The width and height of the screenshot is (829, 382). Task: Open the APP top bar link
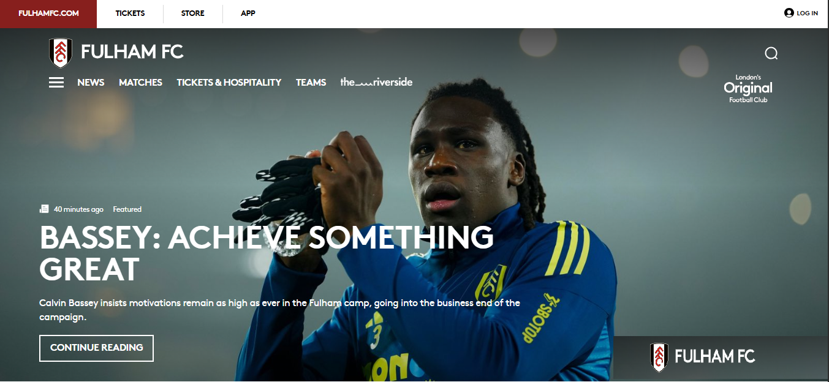pyautogui.click(x=248, y=13)
